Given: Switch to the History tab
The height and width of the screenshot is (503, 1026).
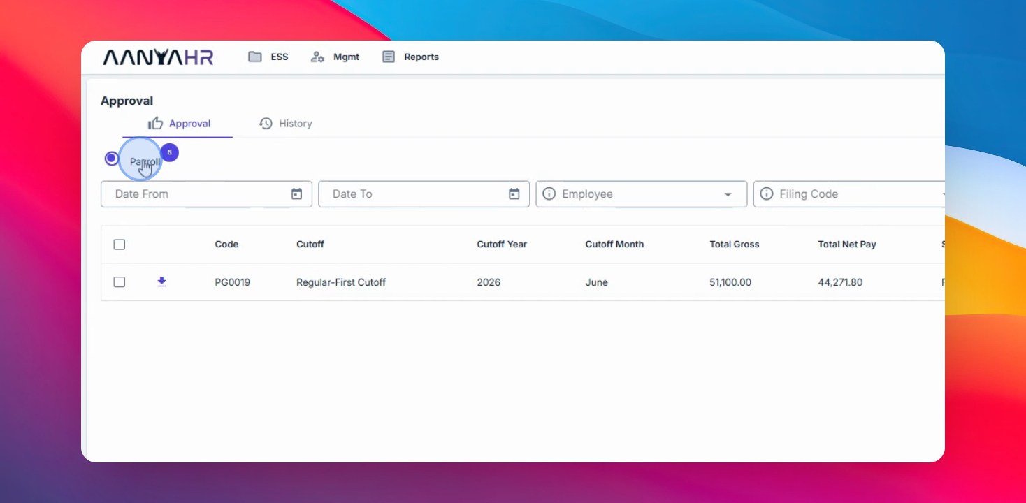Looking at the screenshot, I should click(285, 124).
